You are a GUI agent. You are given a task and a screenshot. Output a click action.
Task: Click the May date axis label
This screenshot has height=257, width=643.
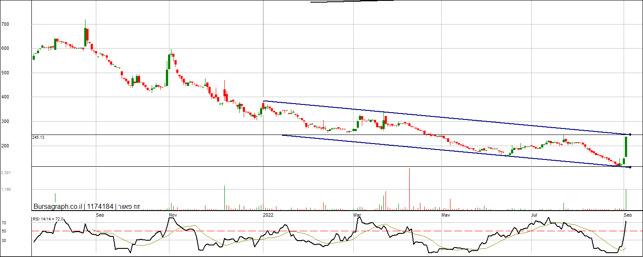[446, 214]
